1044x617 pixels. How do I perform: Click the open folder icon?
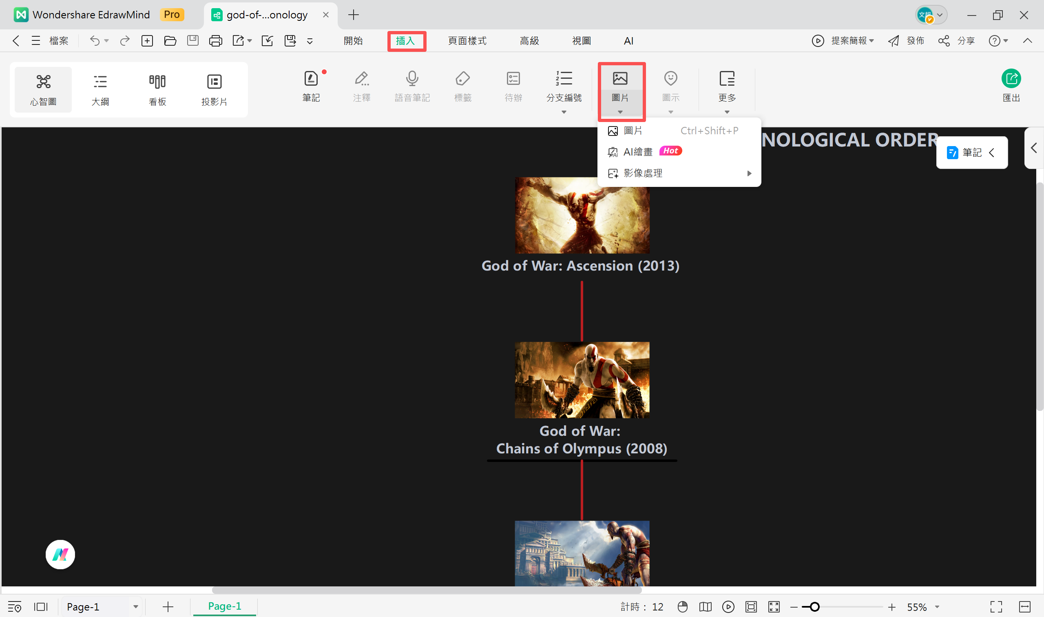click(170, 41)
